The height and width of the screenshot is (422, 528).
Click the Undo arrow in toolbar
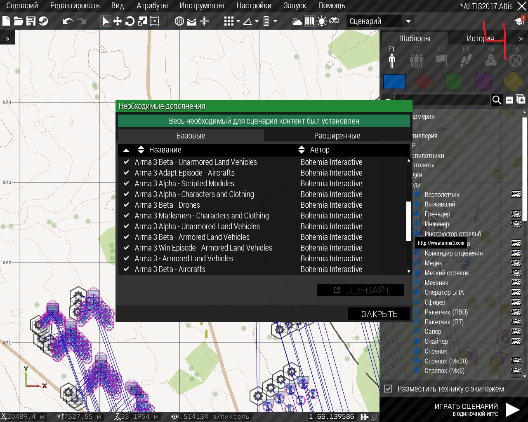click(x=67, y=21)
